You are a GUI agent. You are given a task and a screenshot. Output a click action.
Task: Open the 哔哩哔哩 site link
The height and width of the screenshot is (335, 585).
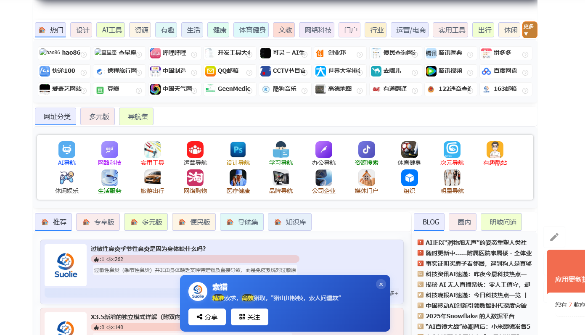[175, 53]
